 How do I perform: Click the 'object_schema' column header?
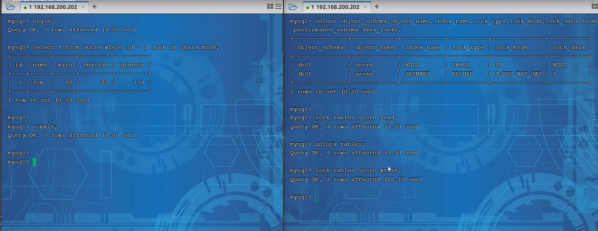click(320, 47)
